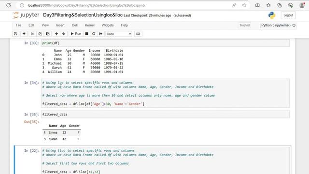Click the William row in printed output
This screenshot has height=174, width=309.
tap(83, 72)
